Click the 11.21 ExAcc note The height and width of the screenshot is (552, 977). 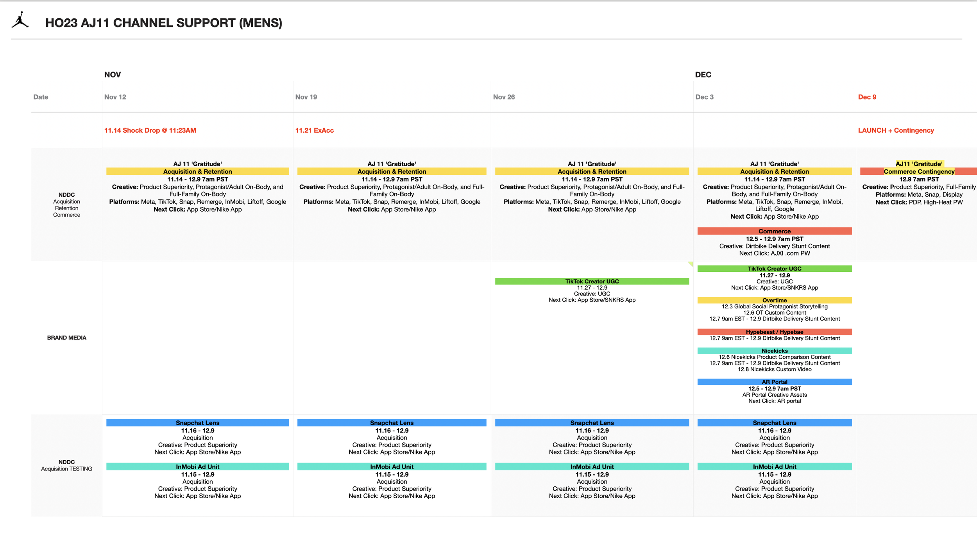pos(315,130)
